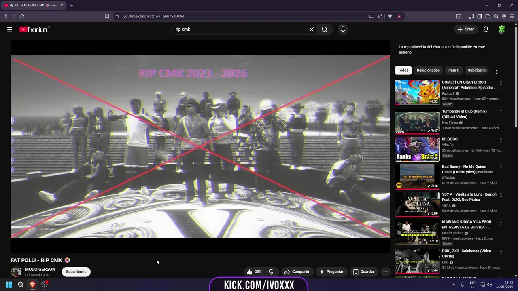518x291 pixels.
Task: Open options menu for YSY A video
Action: [x=501, y=195]
